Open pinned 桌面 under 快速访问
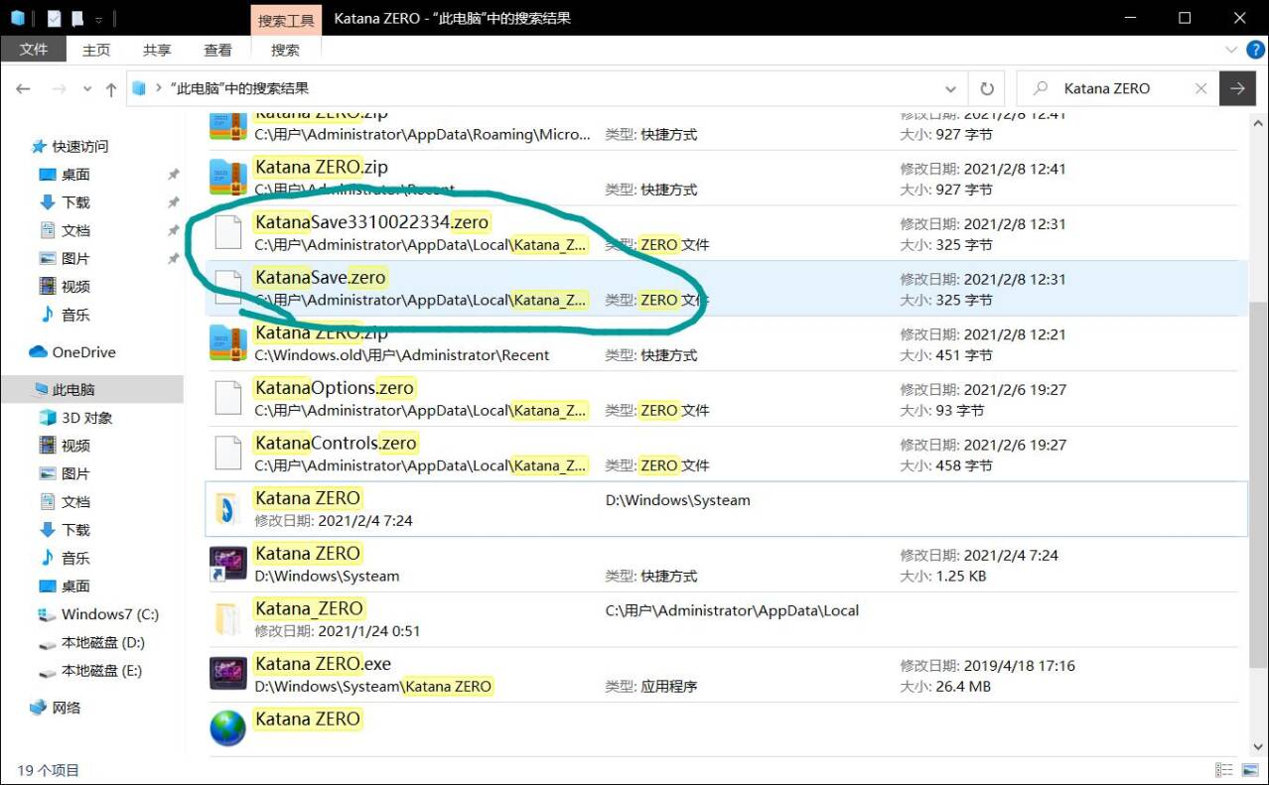The width and height of the screenshot is (1269, 785). pyautogui.click(x=75, y=174)
